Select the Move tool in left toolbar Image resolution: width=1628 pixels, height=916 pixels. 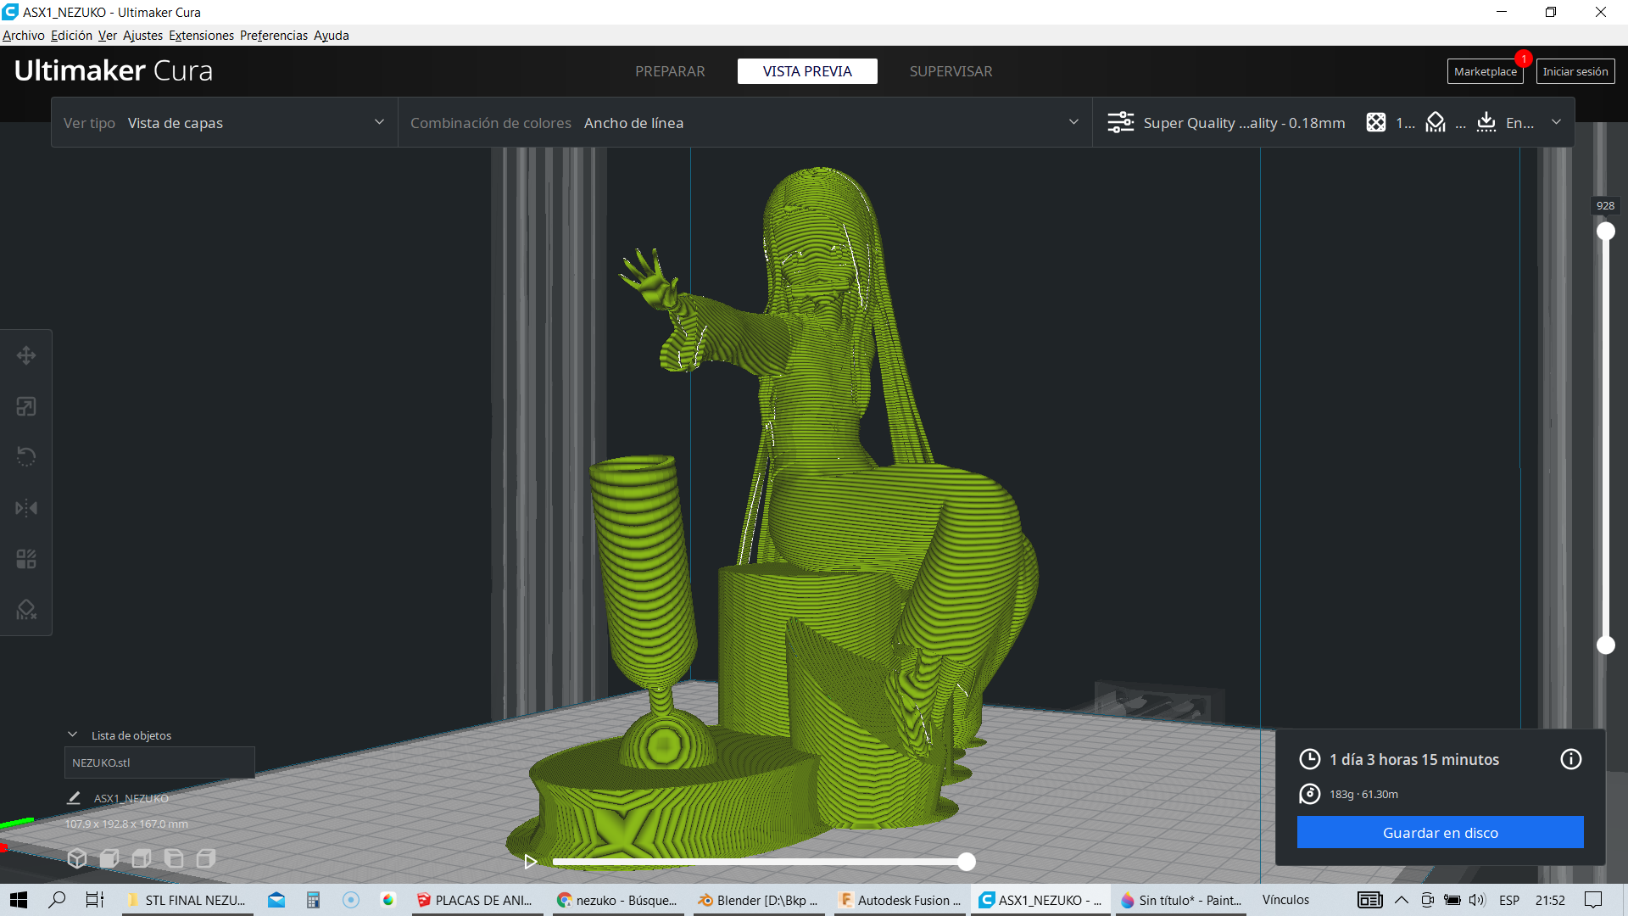coord(26,355)
